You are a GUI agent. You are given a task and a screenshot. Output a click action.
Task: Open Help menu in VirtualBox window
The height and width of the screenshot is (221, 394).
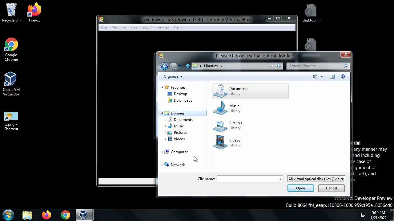[178, 27]
